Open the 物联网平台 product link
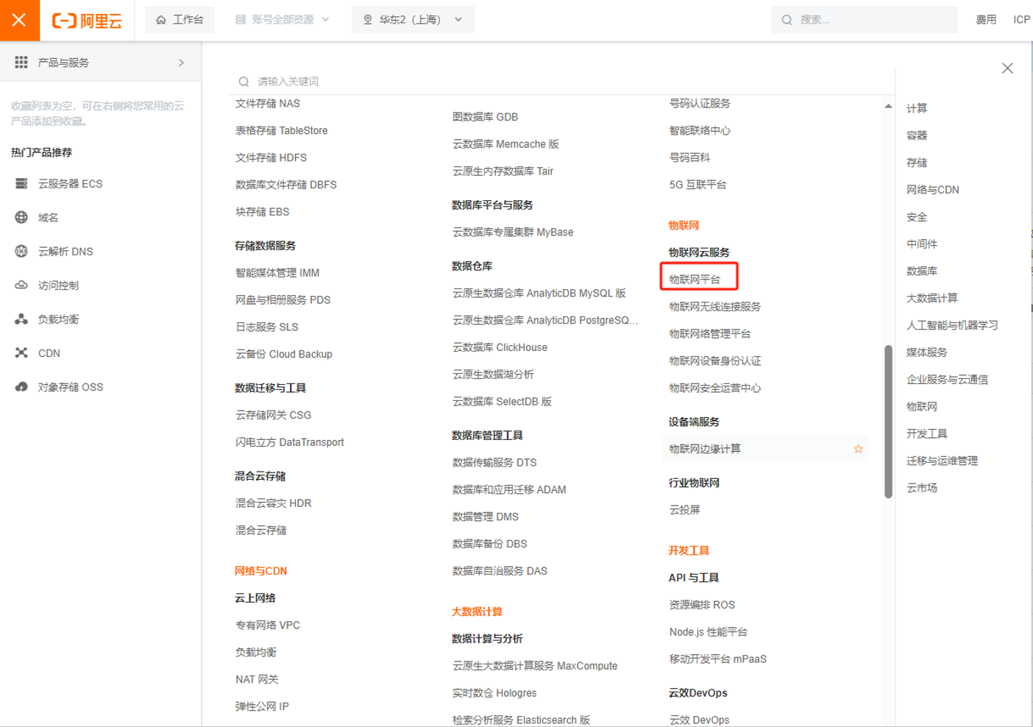The height and width of the screenshot is (727, 1033). coord(695,279)
